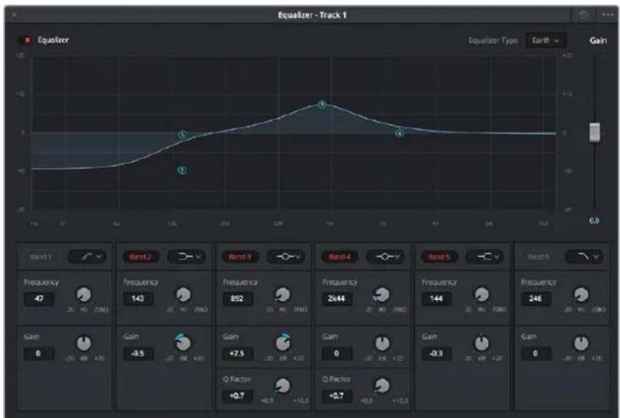Screen dimensions: 620x418
Task: Toggle Band 2 off
Action: click(141, 257)
